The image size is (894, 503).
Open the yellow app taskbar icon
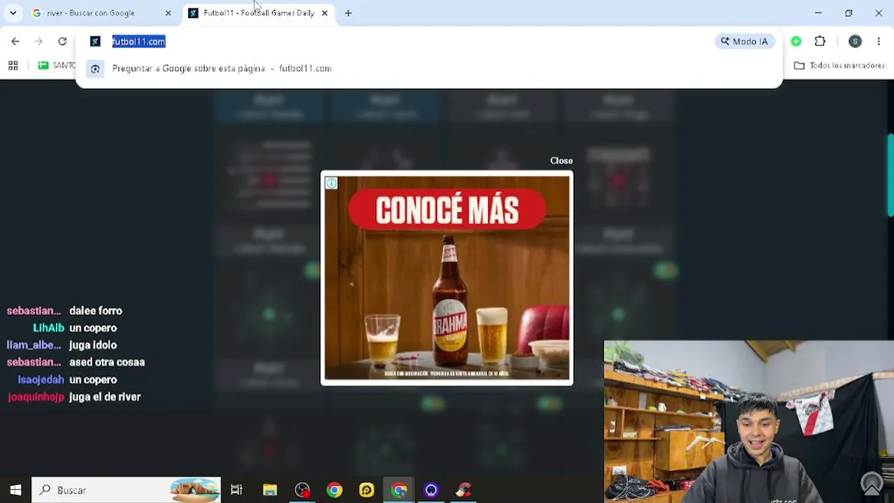click(x=367, y=490)
